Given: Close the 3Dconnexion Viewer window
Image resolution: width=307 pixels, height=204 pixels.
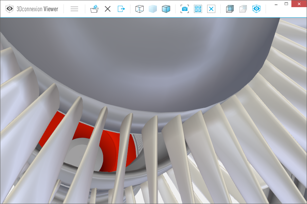Looking at the screenshot, I should point(299,4).
